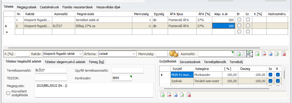Toggle Br checkbox in the empty new row

click(x=239, y=32)
